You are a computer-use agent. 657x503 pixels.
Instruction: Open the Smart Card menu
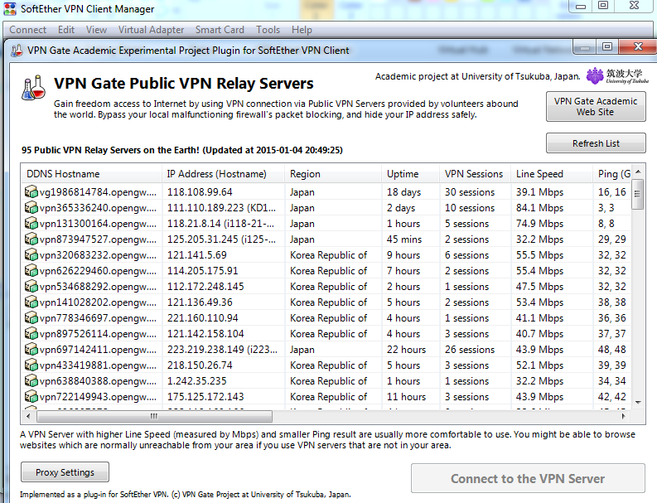pos(220,30)
